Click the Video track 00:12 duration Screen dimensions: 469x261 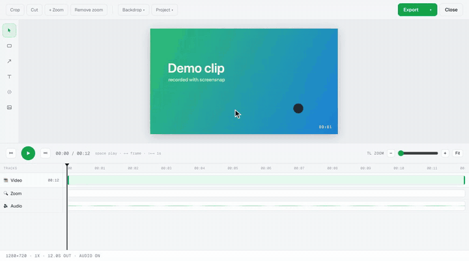click(53, 180)
